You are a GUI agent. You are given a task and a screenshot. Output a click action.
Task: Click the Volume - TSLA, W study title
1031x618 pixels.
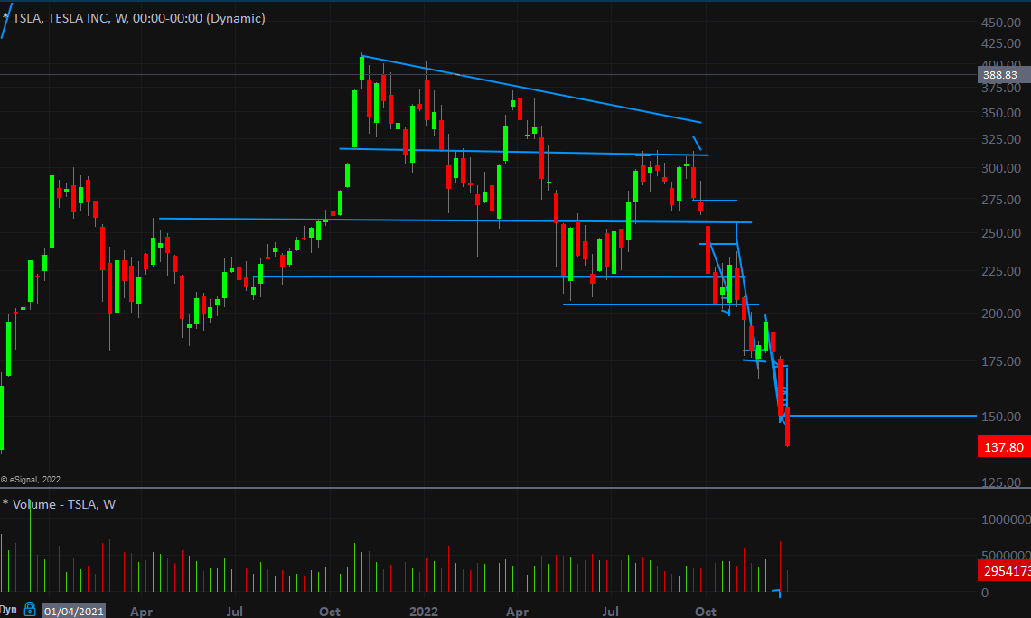(64, 504)
